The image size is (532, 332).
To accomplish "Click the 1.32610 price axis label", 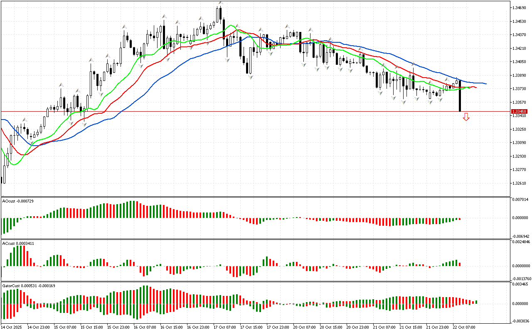I will 519,183.
